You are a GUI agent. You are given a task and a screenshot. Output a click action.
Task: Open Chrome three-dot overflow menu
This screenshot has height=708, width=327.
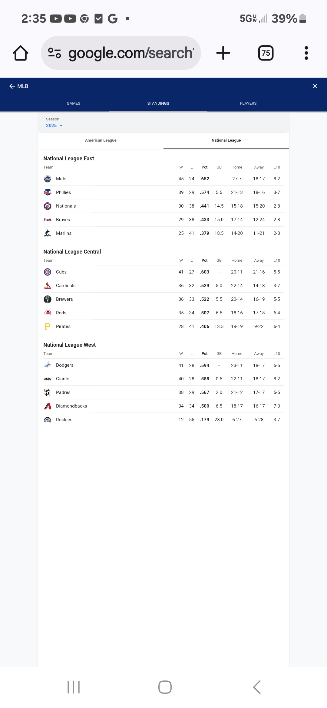point(306,53)
